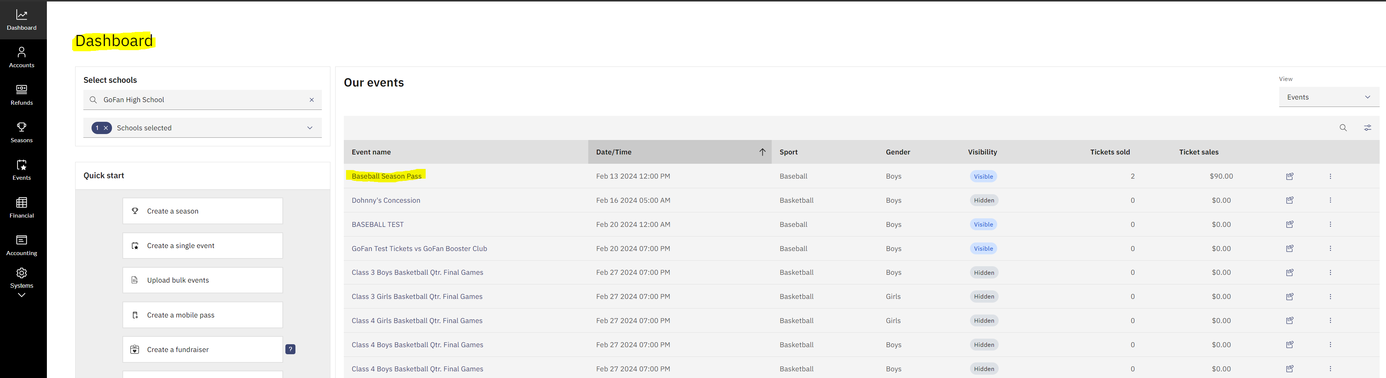Open the Accounts sidebar section
The width and height of the screenshot is (1386, 378).
22,58
